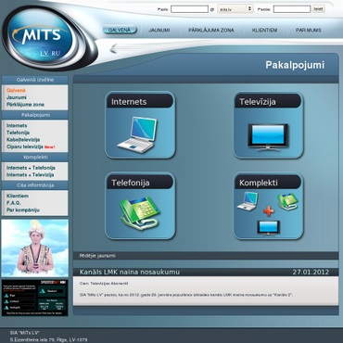Screen dimensions: 343x343
Task: Click the Komplekti sidebar section header
Action: 35,157
